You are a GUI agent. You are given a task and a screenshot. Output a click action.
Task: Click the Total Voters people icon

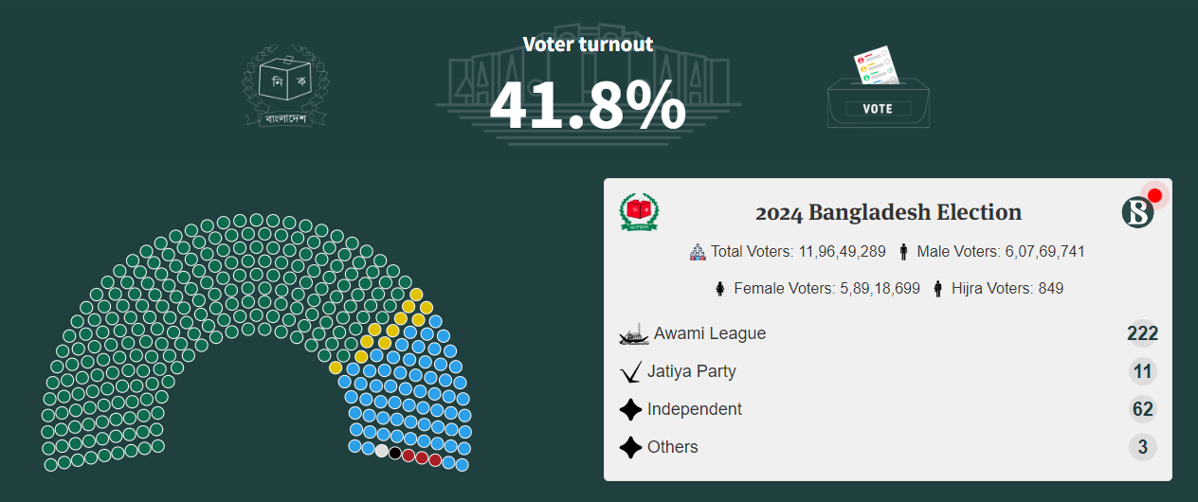click(698, 252)
